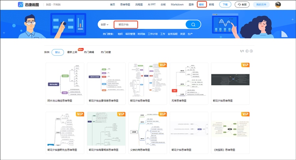Click the 脑图·不烧脑 slogan text
This screenshot has width=296, height=160.
click(53, 4)
